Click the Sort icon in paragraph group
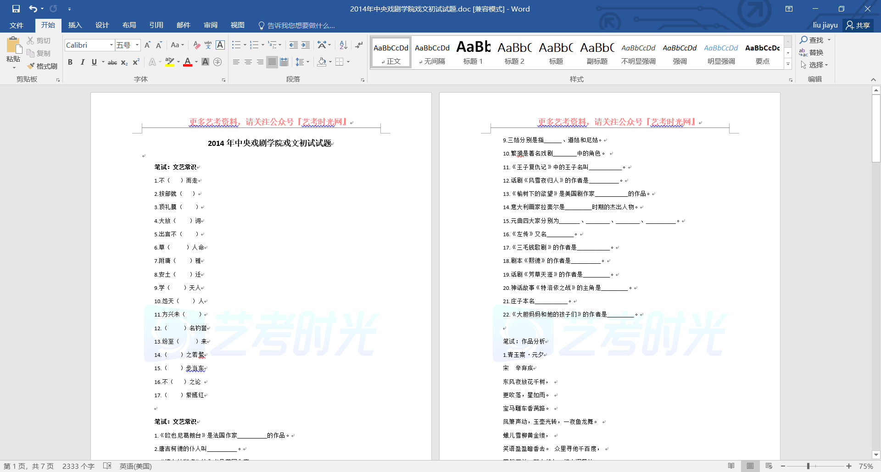This screenshot has width=881, height=472. pos(343,45)
